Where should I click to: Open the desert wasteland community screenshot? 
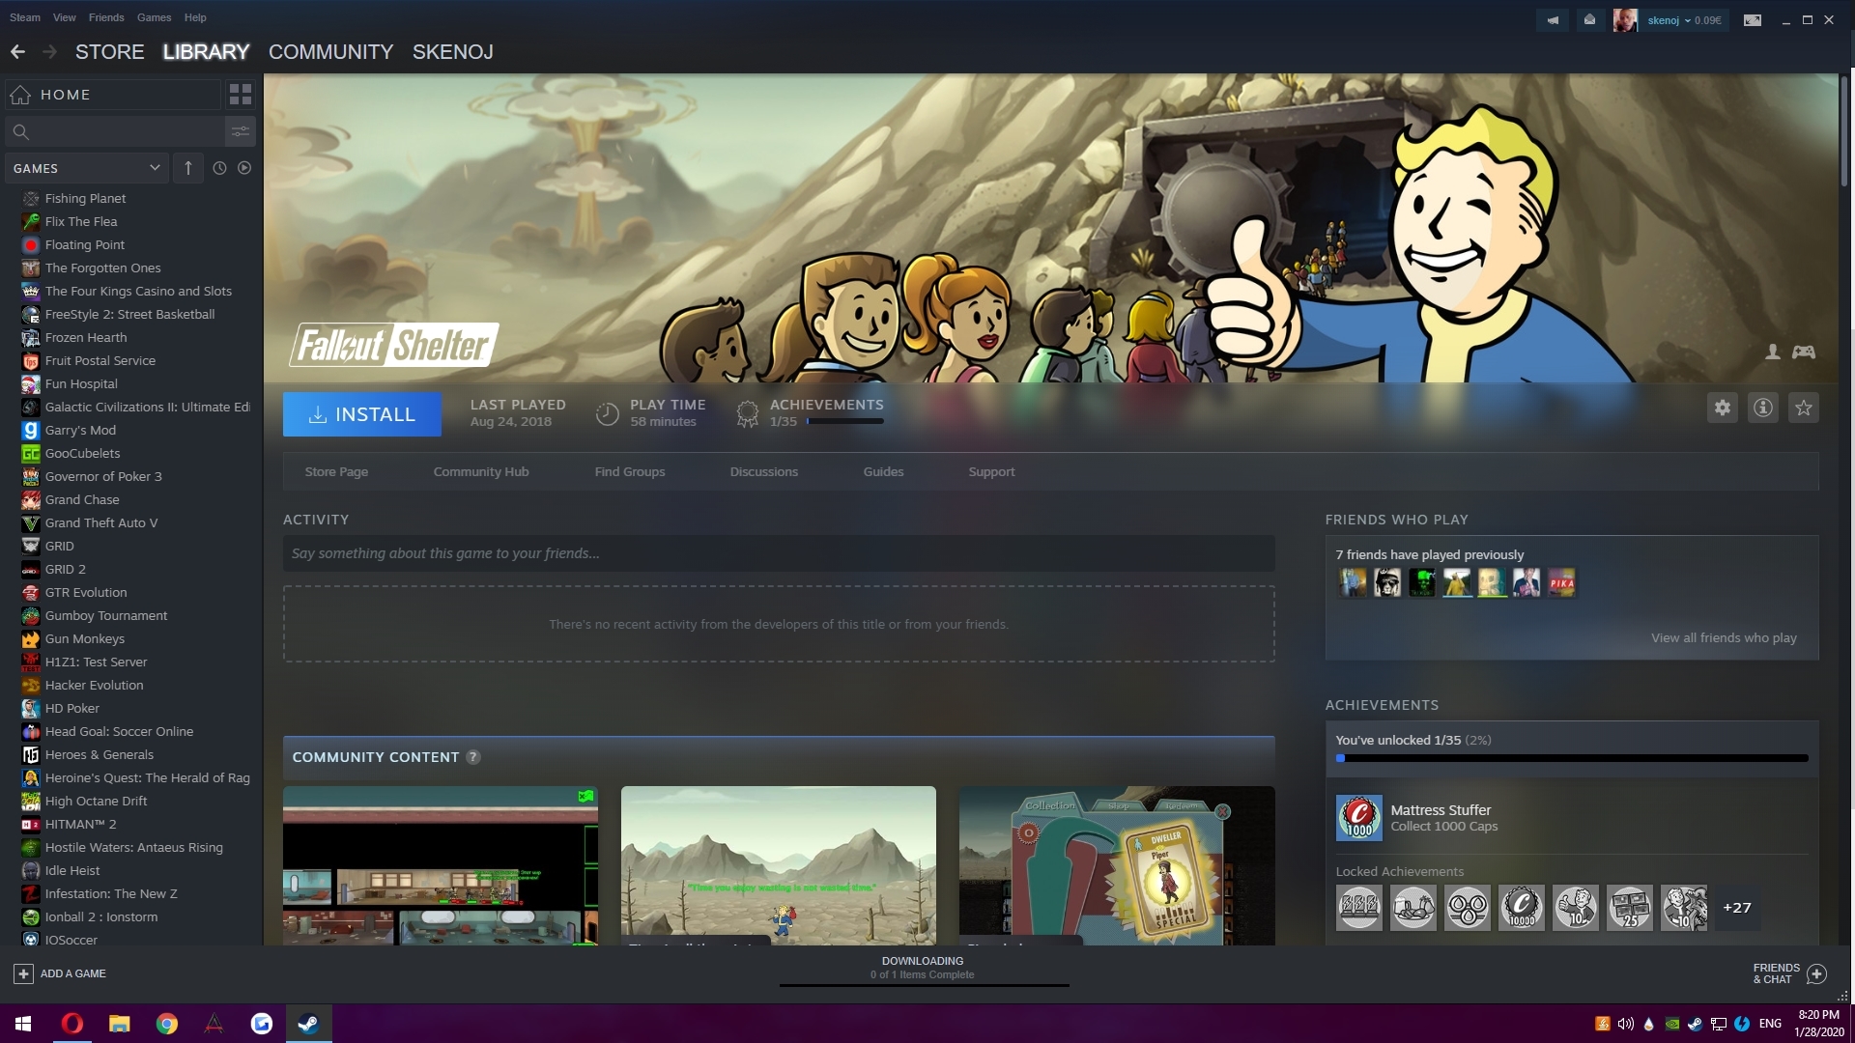point(779,865)
